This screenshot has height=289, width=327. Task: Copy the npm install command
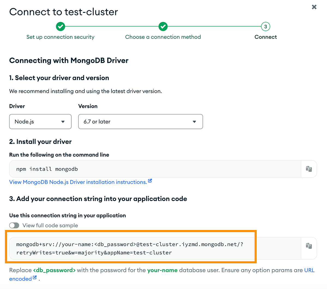(x=309, y=169)
